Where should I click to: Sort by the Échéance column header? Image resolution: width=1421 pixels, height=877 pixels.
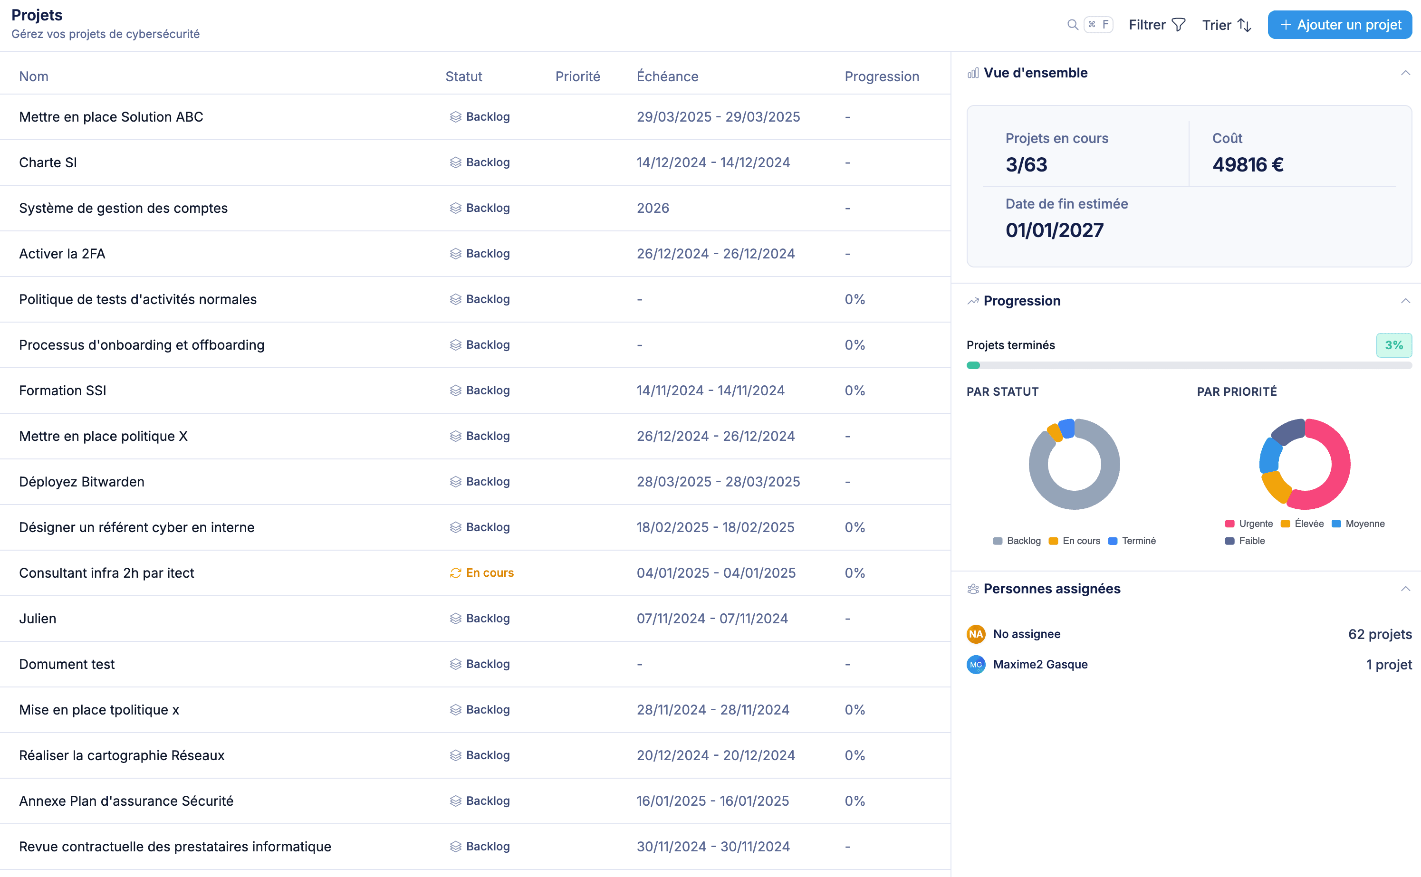(667, 76)
